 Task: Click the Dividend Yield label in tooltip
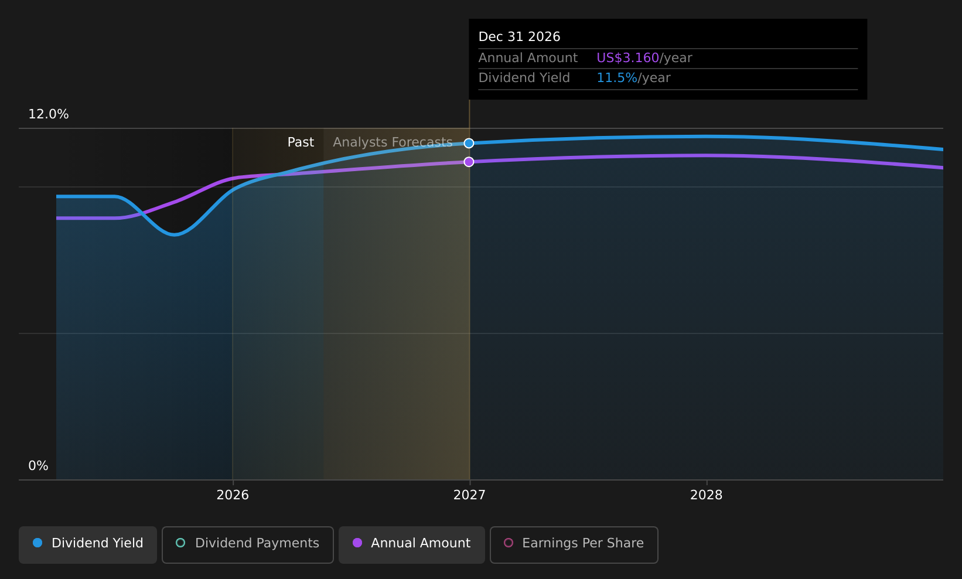(524, 78)
